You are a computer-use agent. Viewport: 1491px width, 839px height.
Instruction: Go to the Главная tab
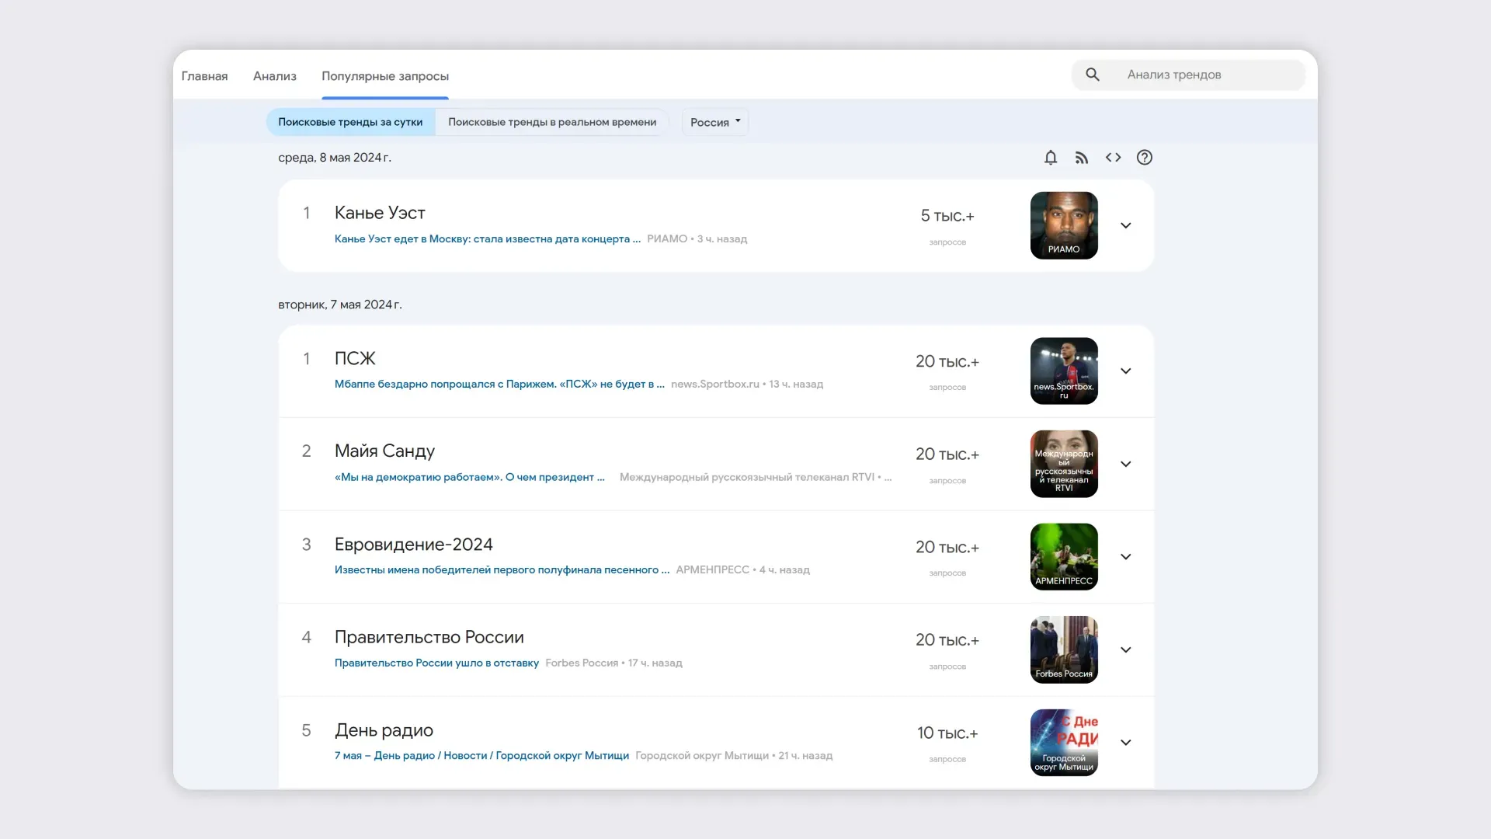pyautogui.click(x=204, y=76)
